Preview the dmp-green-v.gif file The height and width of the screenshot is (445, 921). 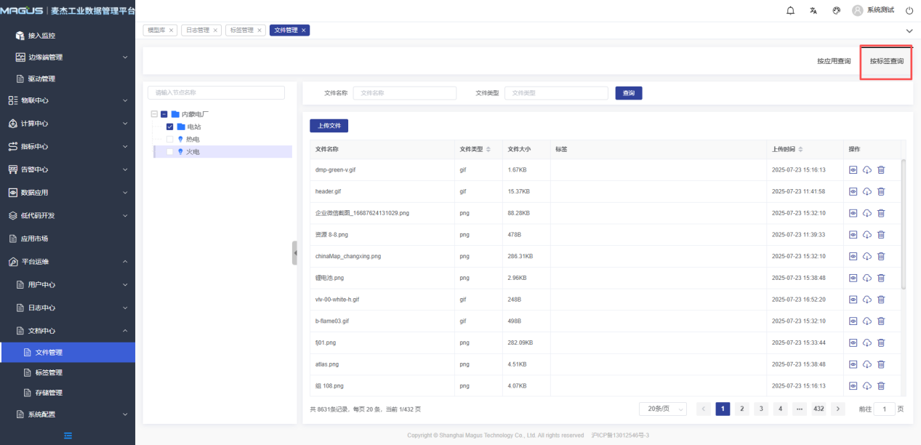(x=853, y=169)
